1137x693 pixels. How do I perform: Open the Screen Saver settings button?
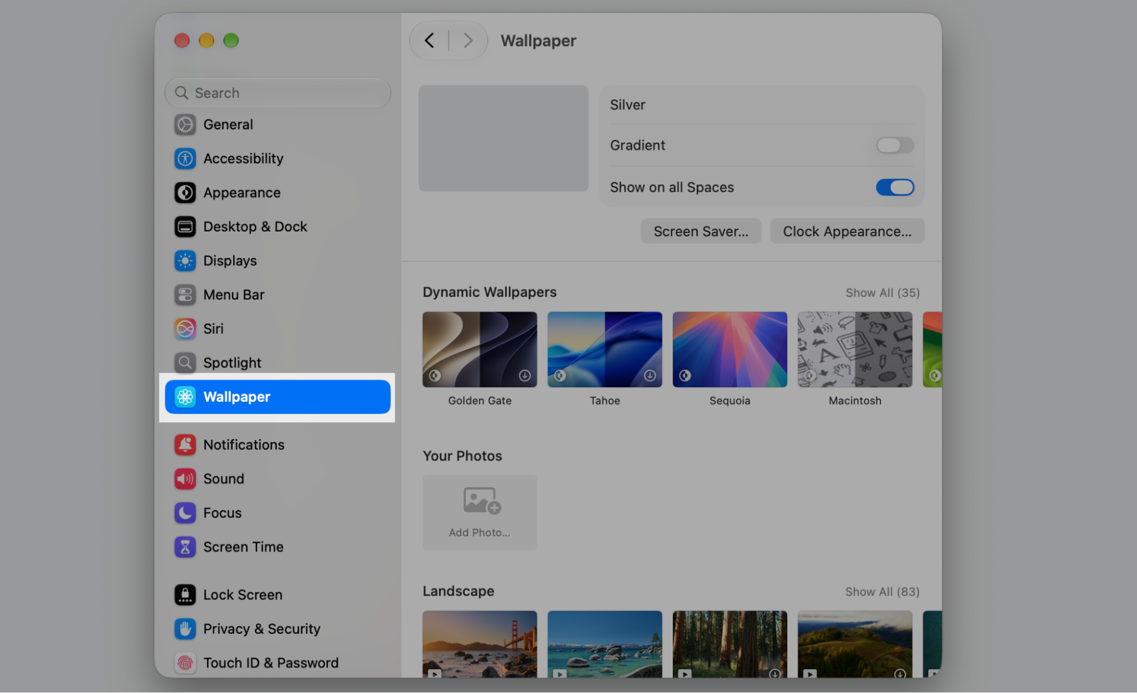pyautogui.click(x=701, y=231)
